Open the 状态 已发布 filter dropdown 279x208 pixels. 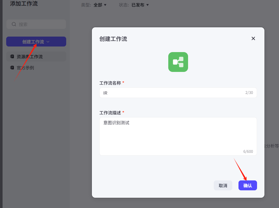pyautogui.click(x=140, y=5)
